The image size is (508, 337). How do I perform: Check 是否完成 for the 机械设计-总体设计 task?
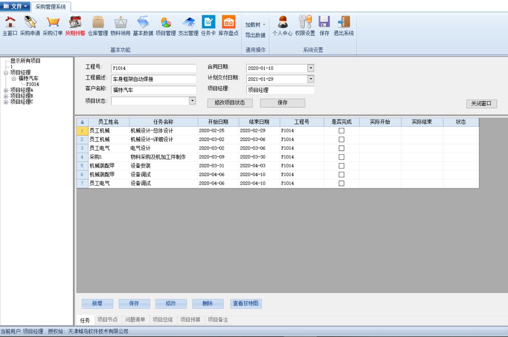pos(341,131)
